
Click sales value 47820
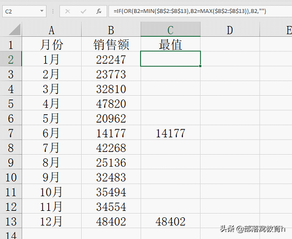111,104
